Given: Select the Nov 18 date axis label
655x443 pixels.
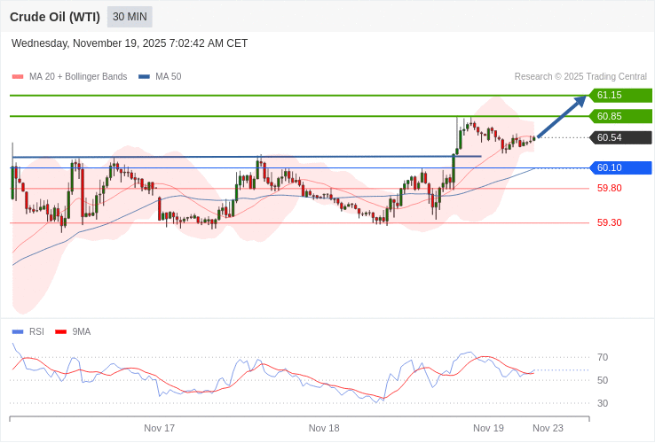Looking at the screenshot, I should click(324, 428).
